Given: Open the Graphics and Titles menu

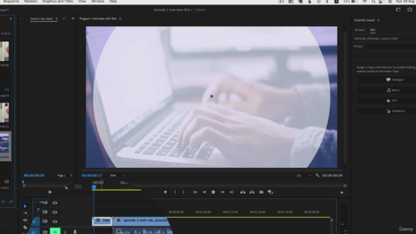Looking at the screenshot, I should click(58, 1).
